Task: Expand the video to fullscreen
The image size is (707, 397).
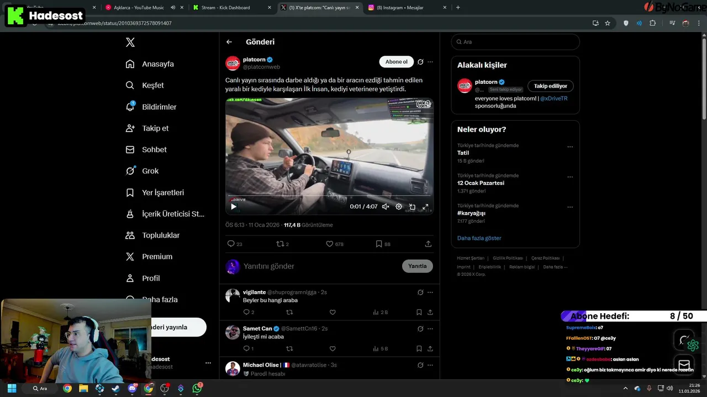Action: 425,207
